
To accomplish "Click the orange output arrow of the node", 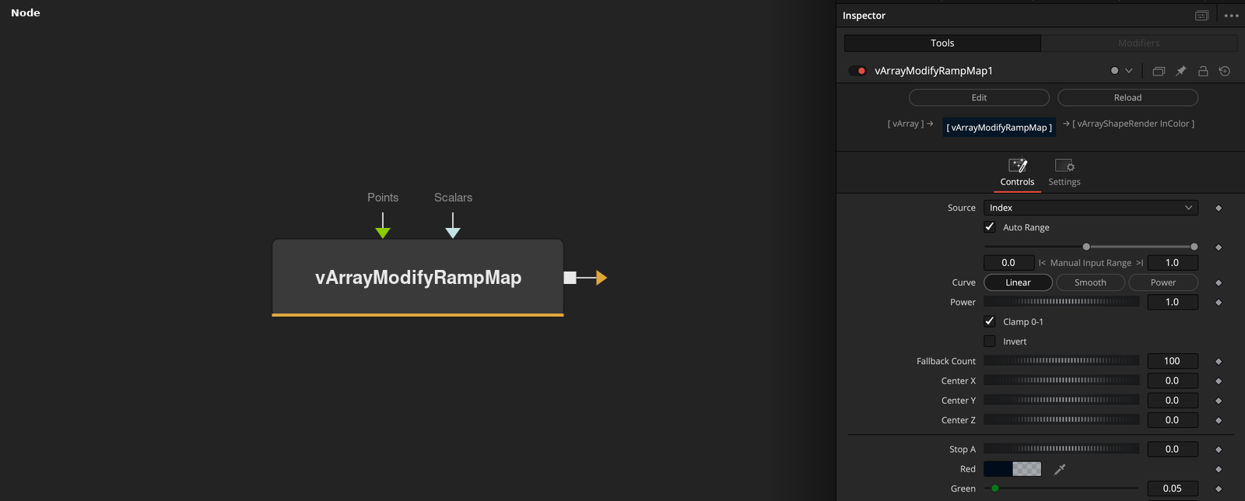I will click(601, 278).
